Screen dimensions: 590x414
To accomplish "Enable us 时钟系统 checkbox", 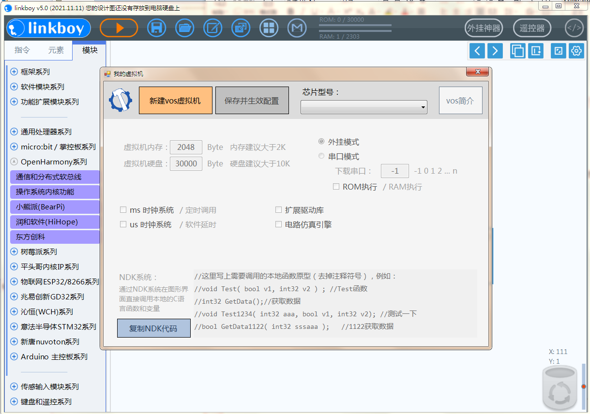I will point(123,224).
